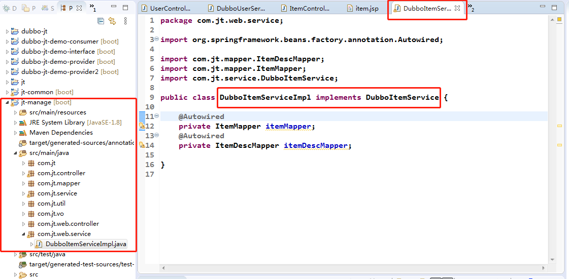569x279 pixels.
Task: Open the ItemControl... editor tab
Action: pos(306,8)
